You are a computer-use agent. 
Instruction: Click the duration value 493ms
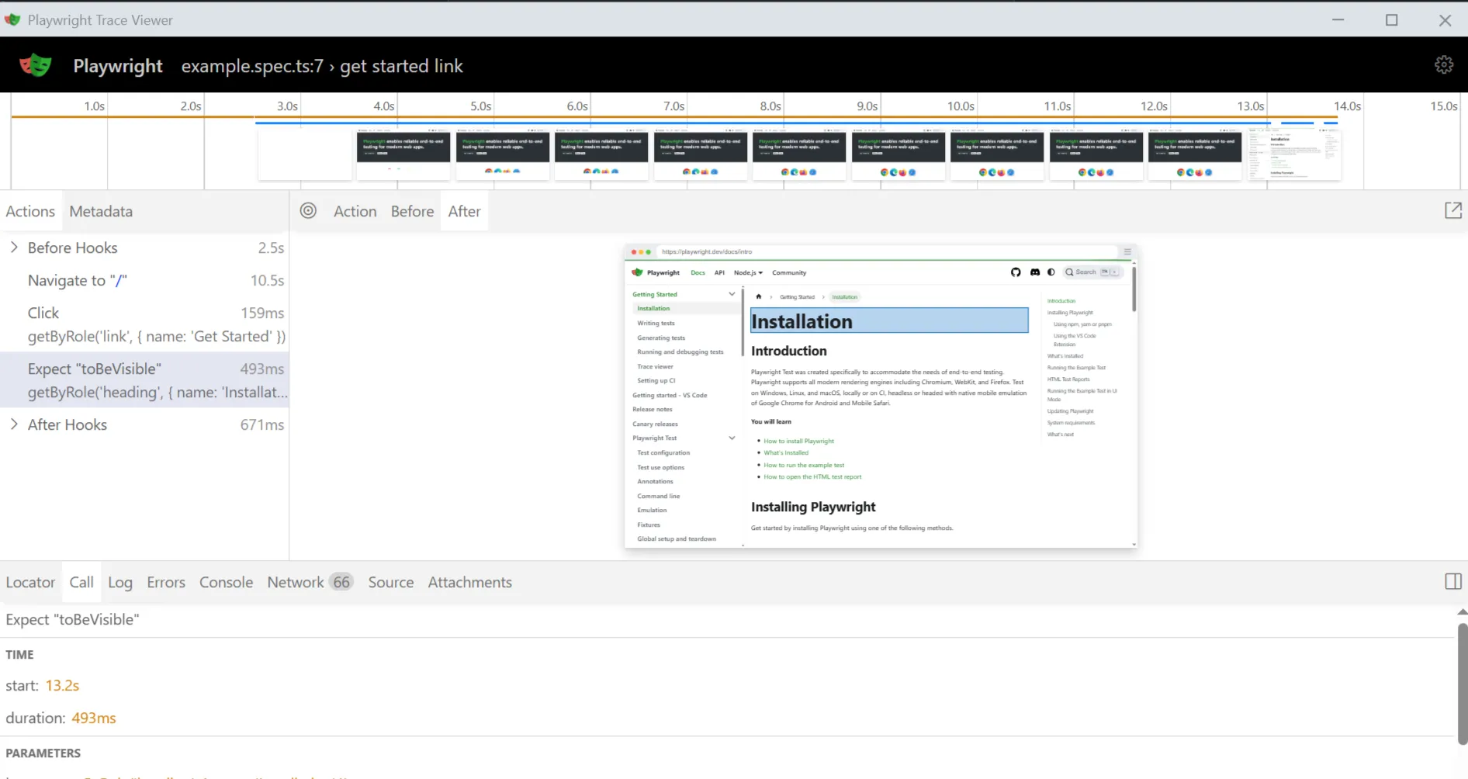[93, 718]
